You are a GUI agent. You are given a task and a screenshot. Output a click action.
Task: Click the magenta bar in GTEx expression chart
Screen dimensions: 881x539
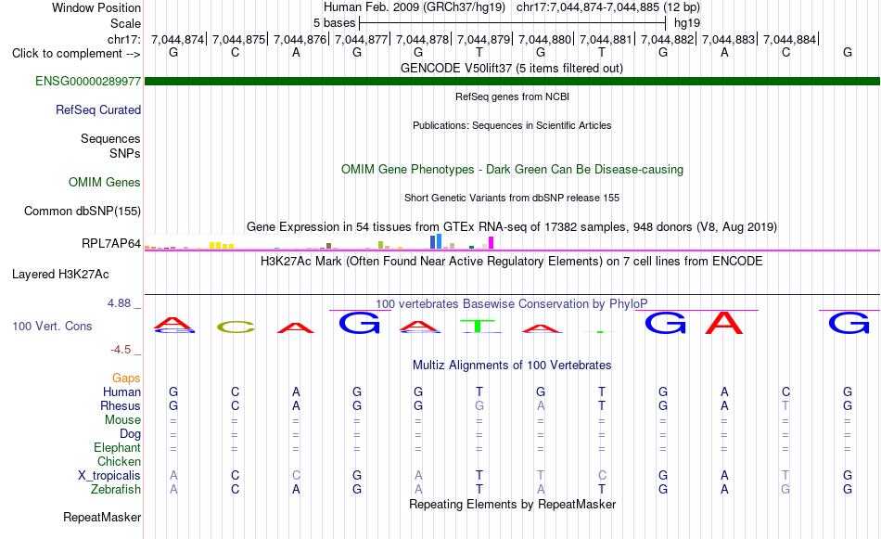pyautogui.click(x=492, y=243)
